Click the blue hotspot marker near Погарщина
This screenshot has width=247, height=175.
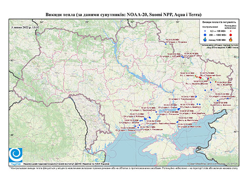click(166, 44)
